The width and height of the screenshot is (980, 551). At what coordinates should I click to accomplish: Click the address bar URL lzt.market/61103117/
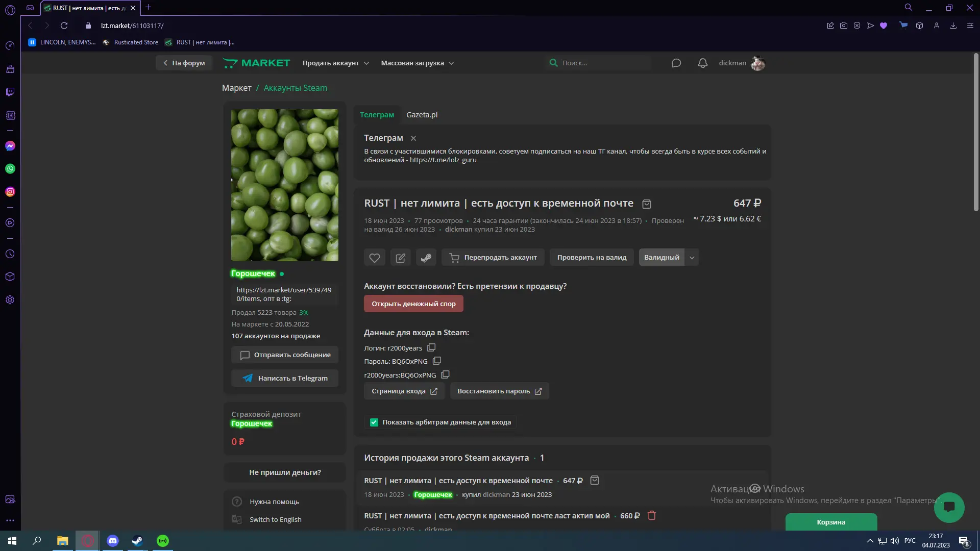[132, 26]
